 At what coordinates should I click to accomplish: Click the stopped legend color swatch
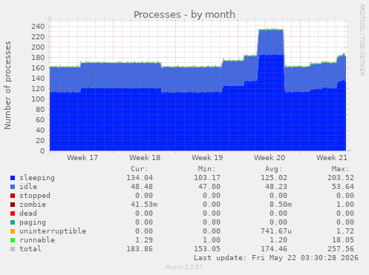pos(13,196)
